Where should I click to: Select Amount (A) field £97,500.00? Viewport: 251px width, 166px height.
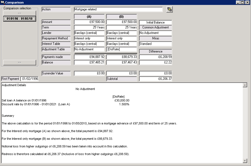(x=89, y=22)
